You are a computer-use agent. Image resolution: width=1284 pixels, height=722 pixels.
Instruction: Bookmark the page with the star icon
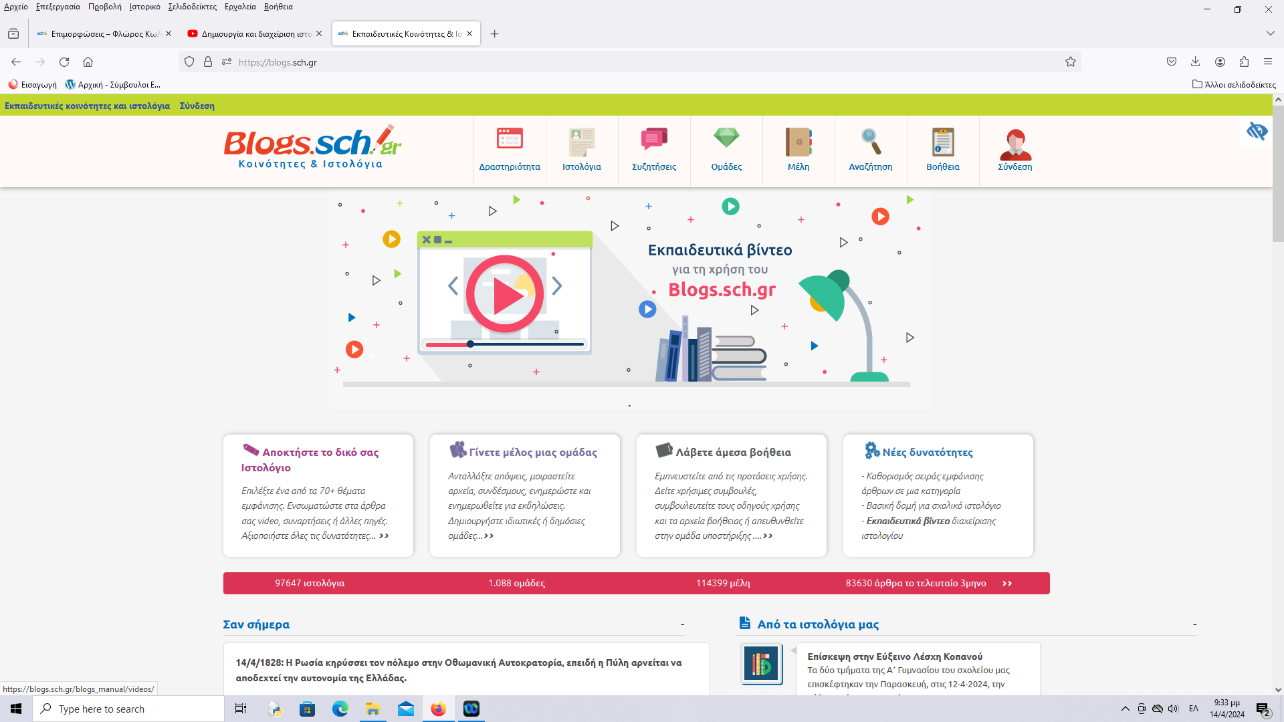tap(1071, 62)
